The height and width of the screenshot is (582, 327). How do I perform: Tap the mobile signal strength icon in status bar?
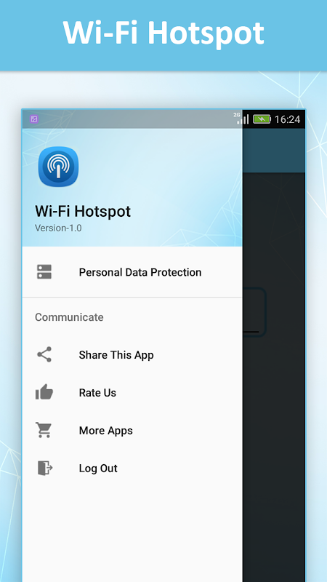(x=242, y=119)
